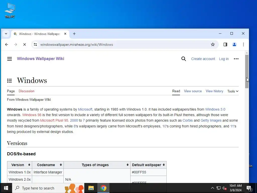This screenshot has width=257, height=193.
Task: Open View history tab
Action: [214, 91]
